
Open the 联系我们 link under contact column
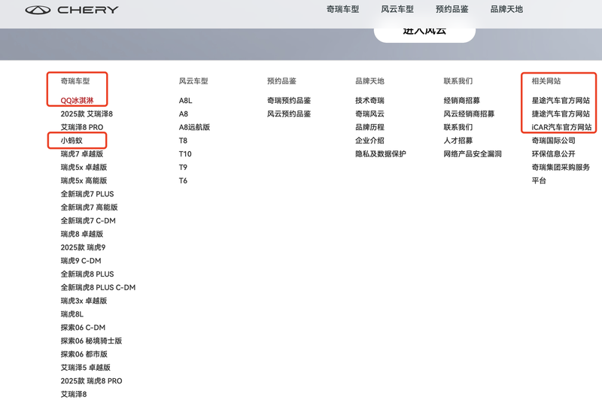click(458, 127)
